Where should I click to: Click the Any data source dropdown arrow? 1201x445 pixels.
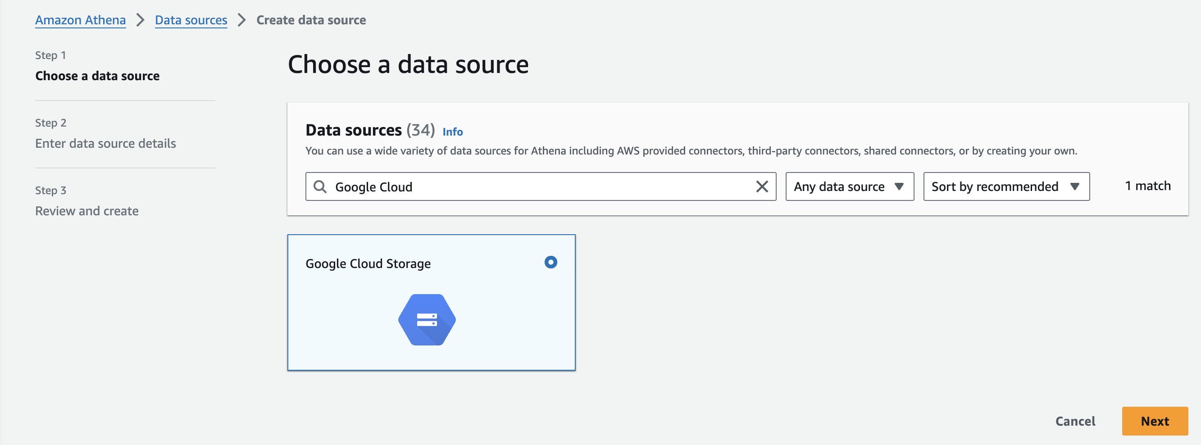(899, 187)
